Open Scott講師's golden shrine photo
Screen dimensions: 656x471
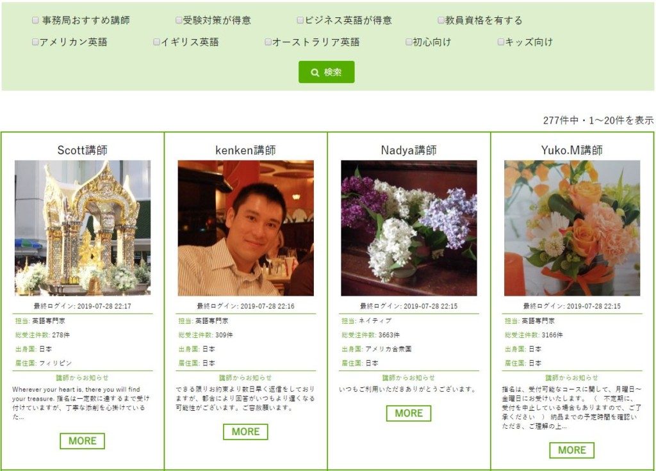pos(83,228)
